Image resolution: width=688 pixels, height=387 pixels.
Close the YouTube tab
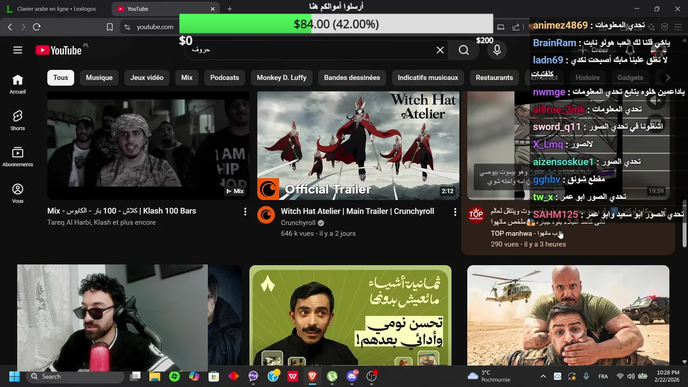point(213,9)
